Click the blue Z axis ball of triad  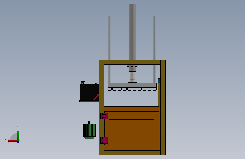tap(18, 141)
